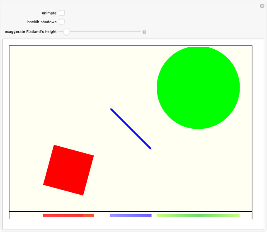Click the middle of the blue line

coord(131,128)
